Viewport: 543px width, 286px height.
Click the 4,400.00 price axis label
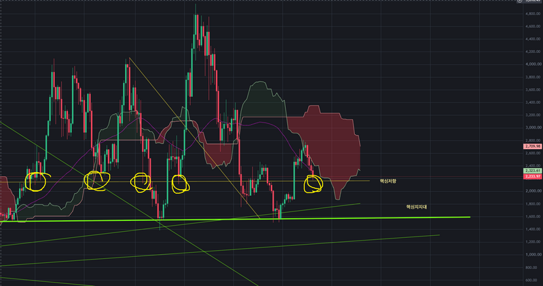(533, 39)
